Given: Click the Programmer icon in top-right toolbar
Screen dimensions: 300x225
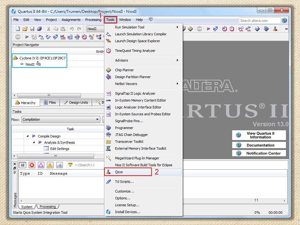Looking at the screenshot, I should (x=266, y=29).
